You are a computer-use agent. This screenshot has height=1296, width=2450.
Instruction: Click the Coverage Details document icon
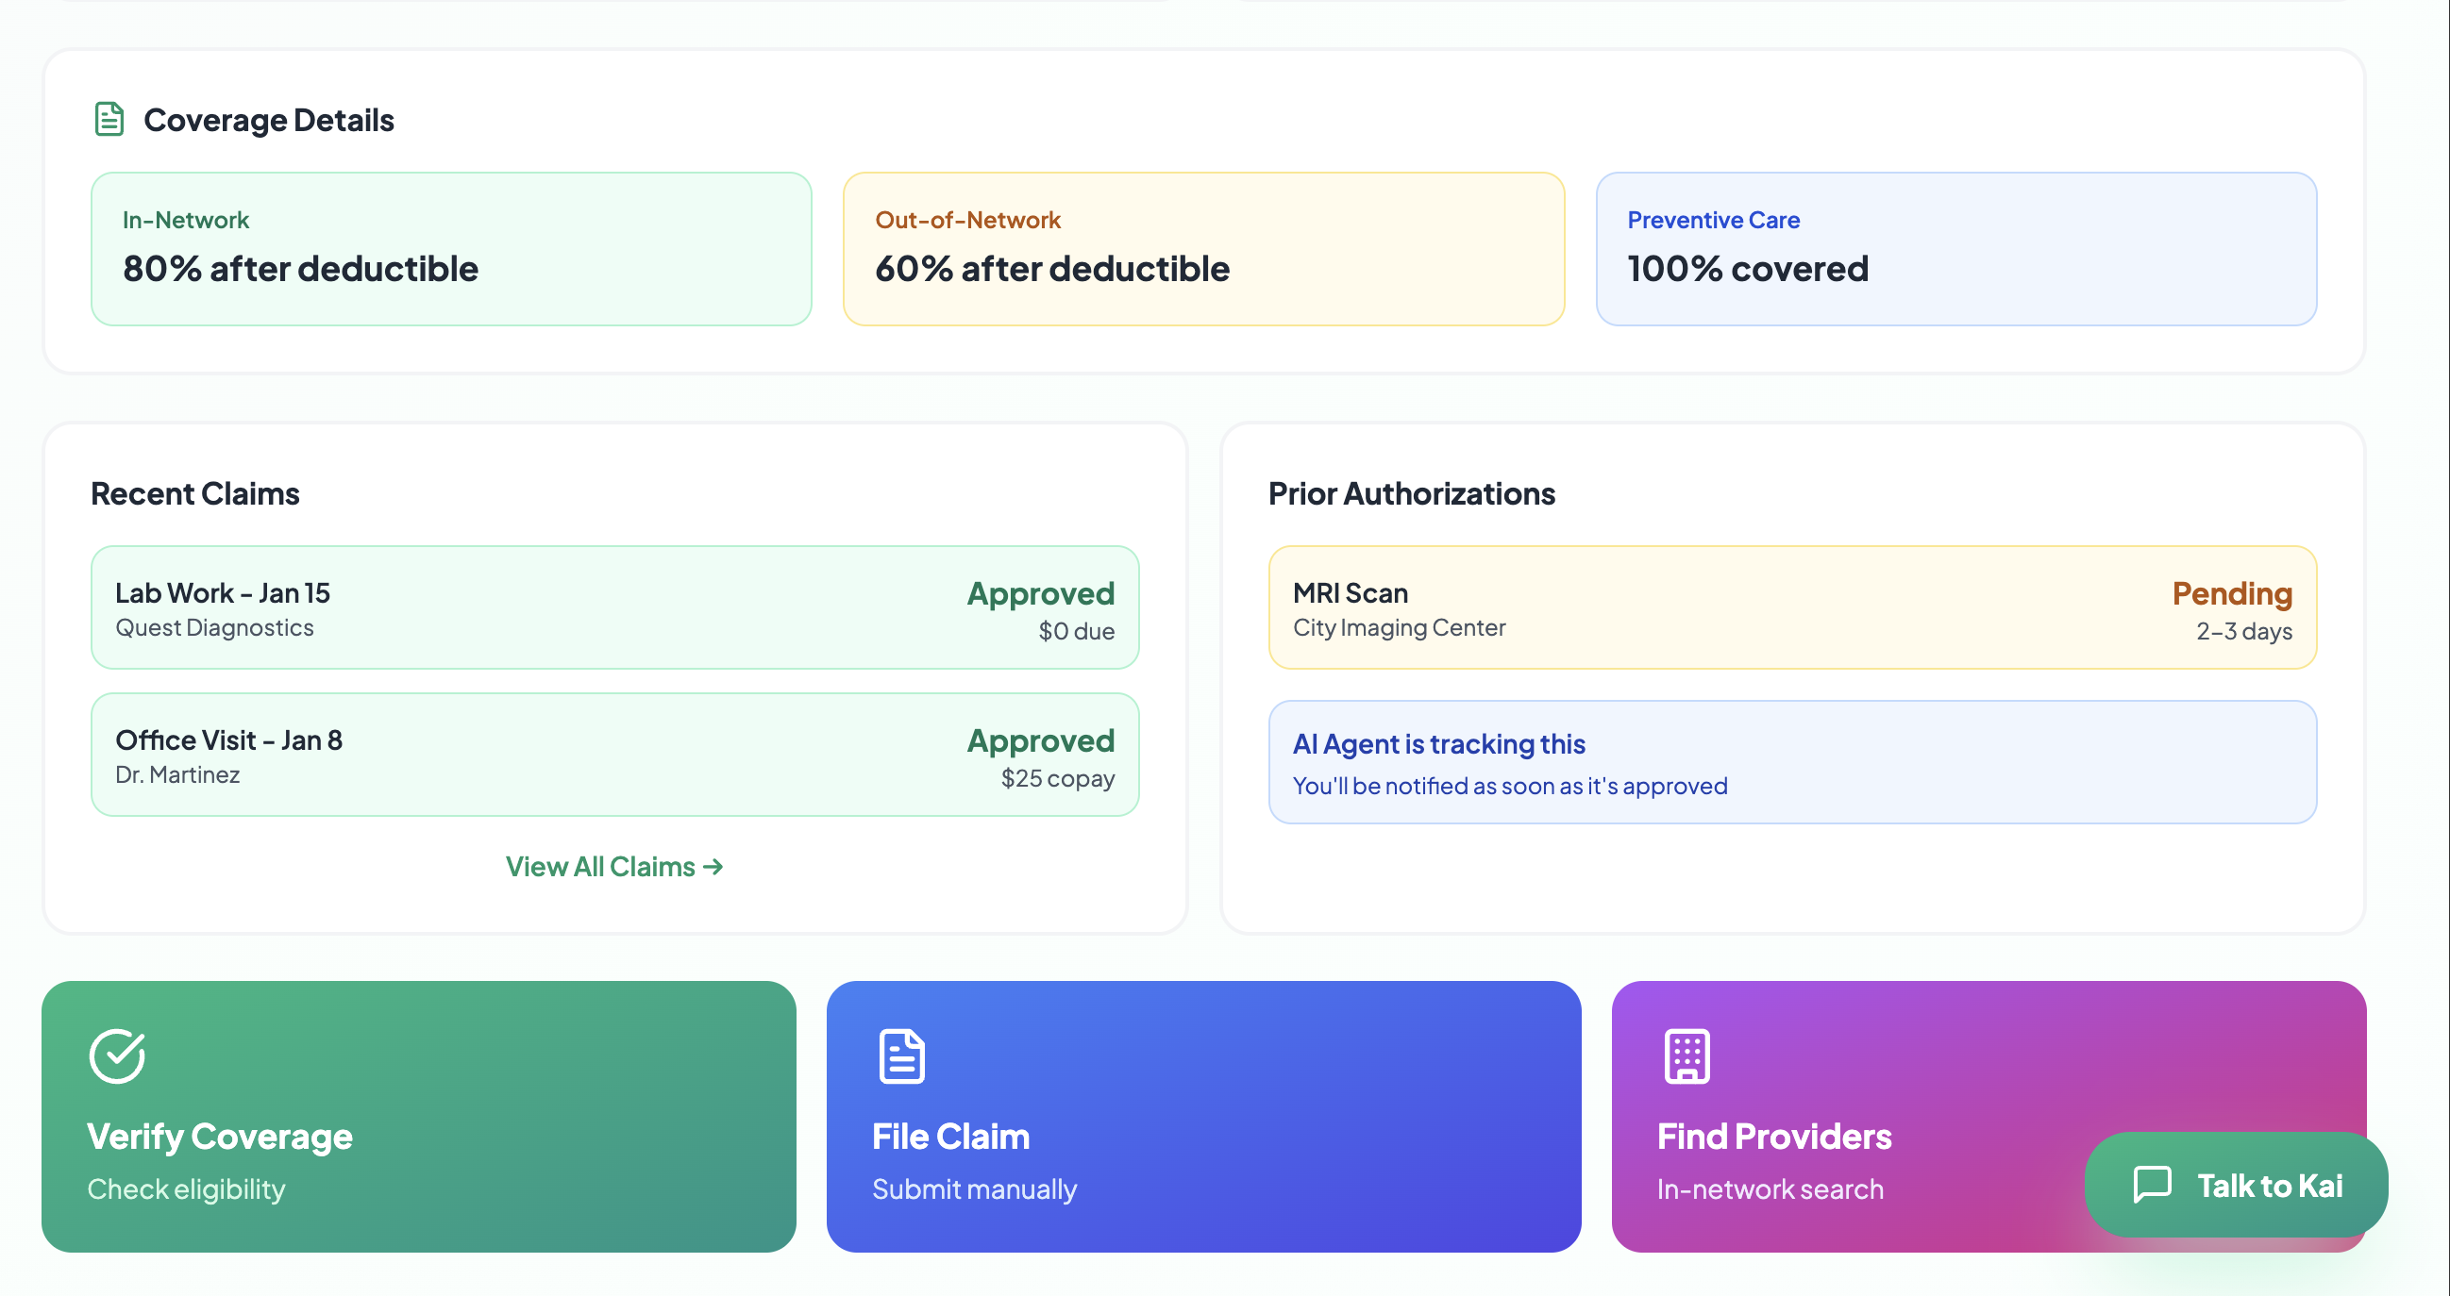pos(109,120)
